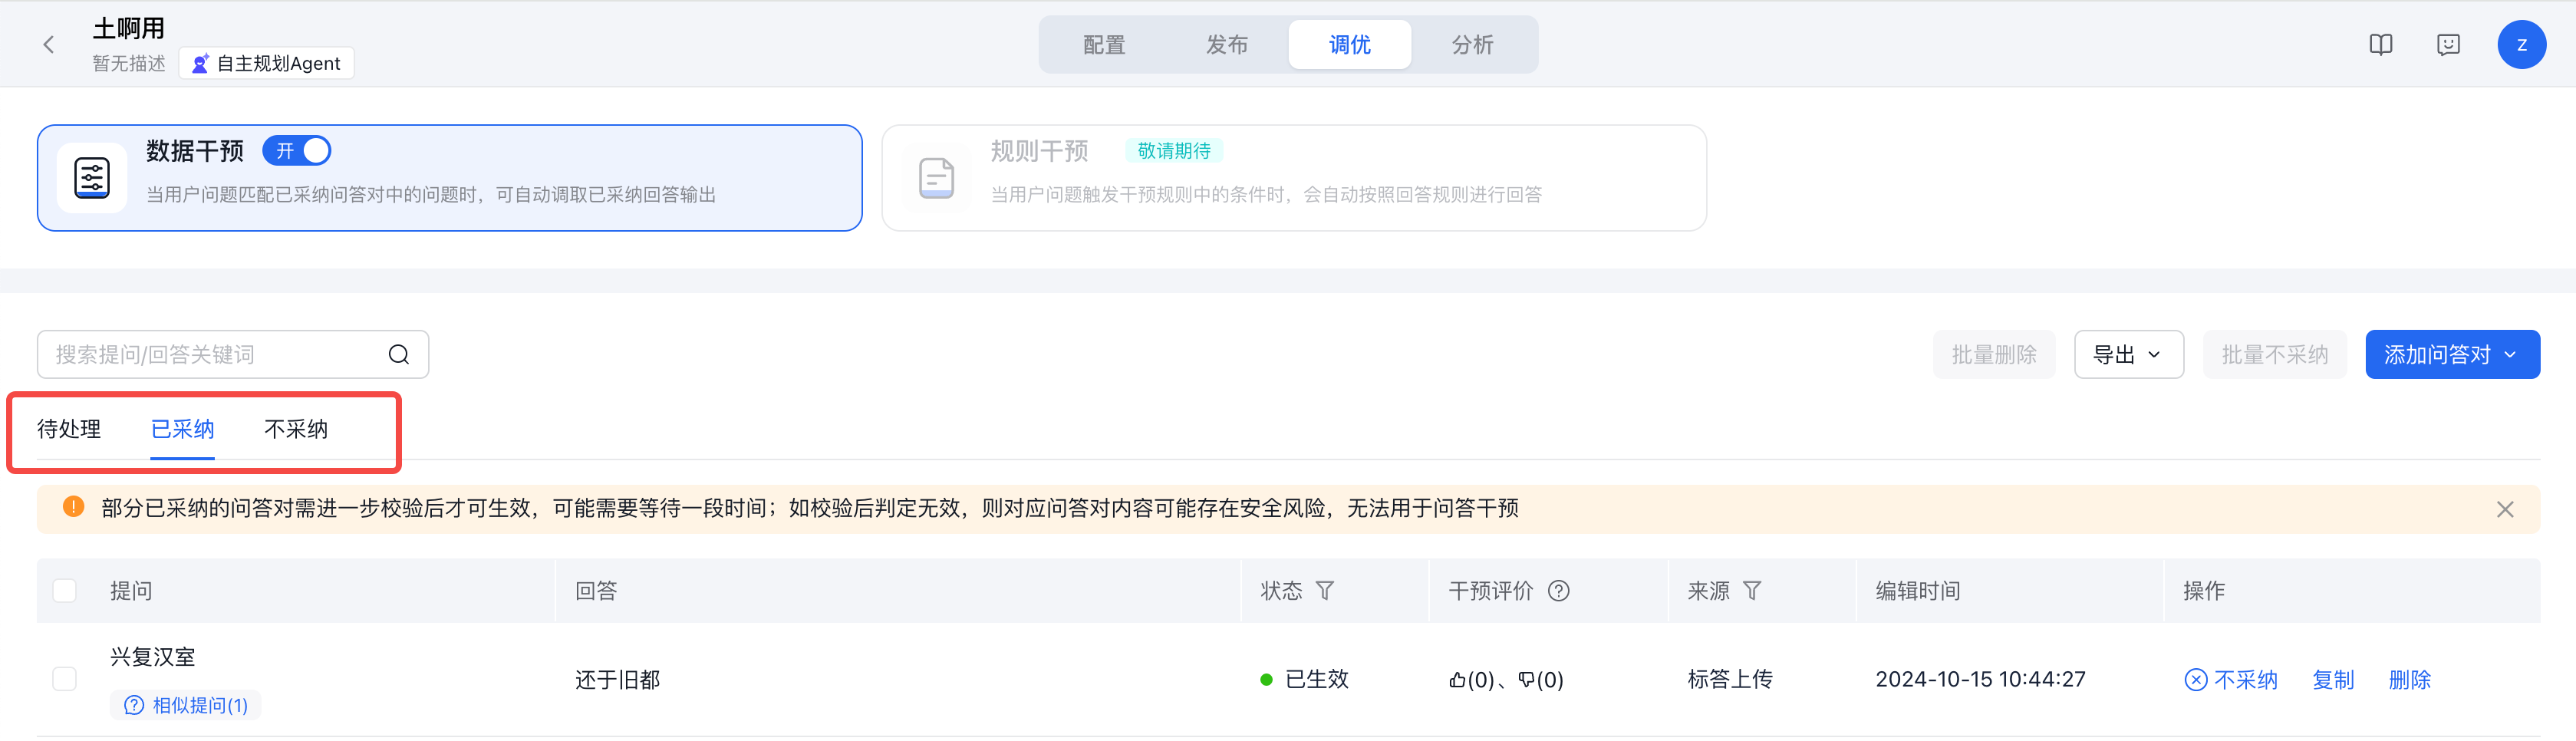The width and height of the screenshot is (2576, 741).
Task: Click the 土啊用 app title
Action: [x=129, y=29]
